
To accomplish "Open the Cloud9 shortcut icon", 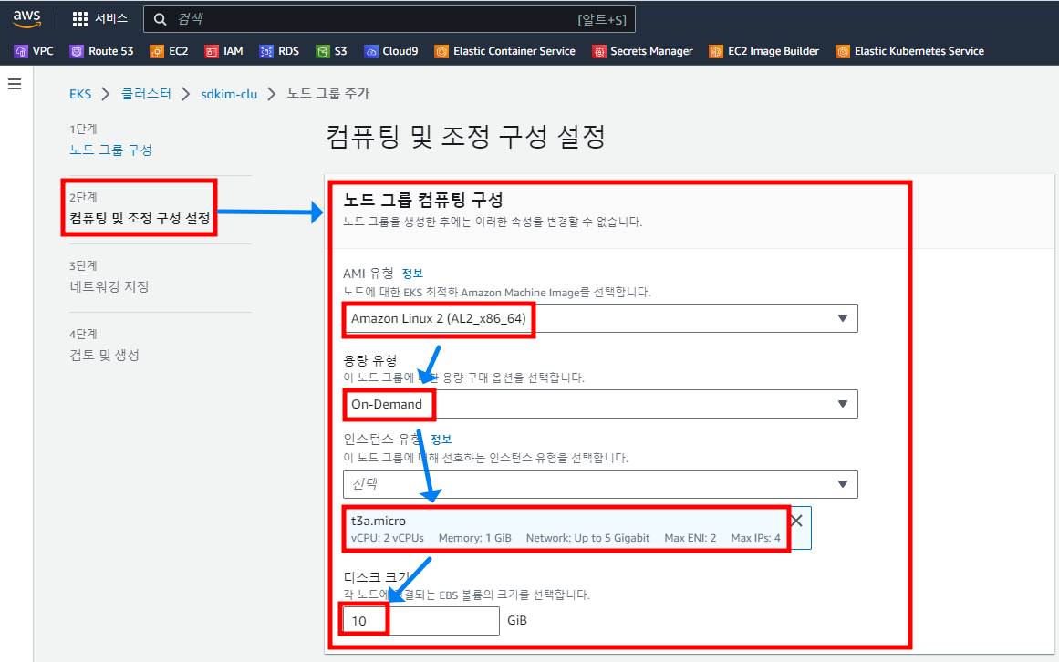I will pyautogui.click(x=370, y=51).
